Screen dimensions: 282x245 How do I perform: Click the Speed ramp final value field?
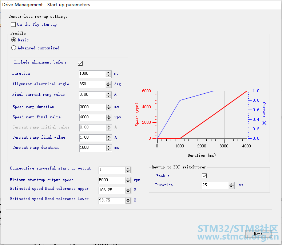[93, 118]
